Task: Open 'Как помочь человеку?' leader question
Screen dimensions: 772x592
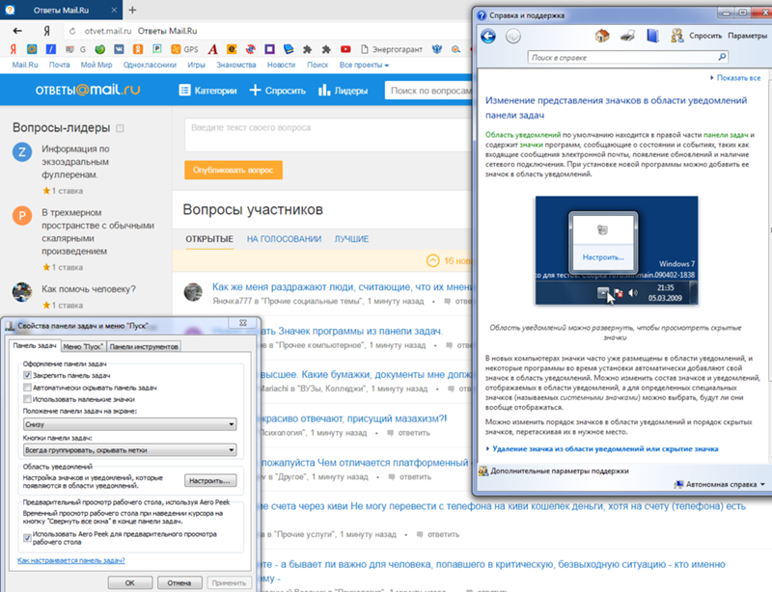Action: coord(89,289)
